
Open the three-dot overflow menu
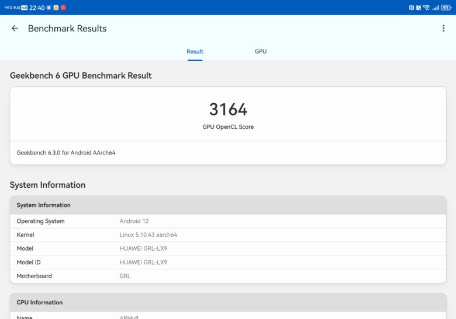443,28
